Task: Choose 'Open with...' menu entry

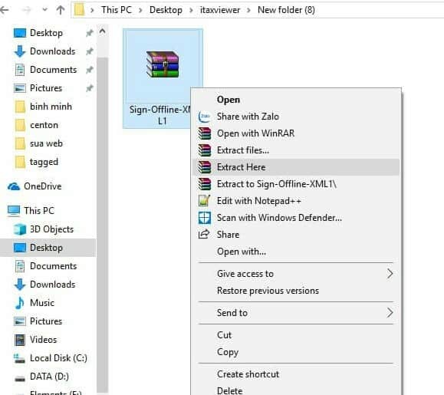Action: pos(296,252)
